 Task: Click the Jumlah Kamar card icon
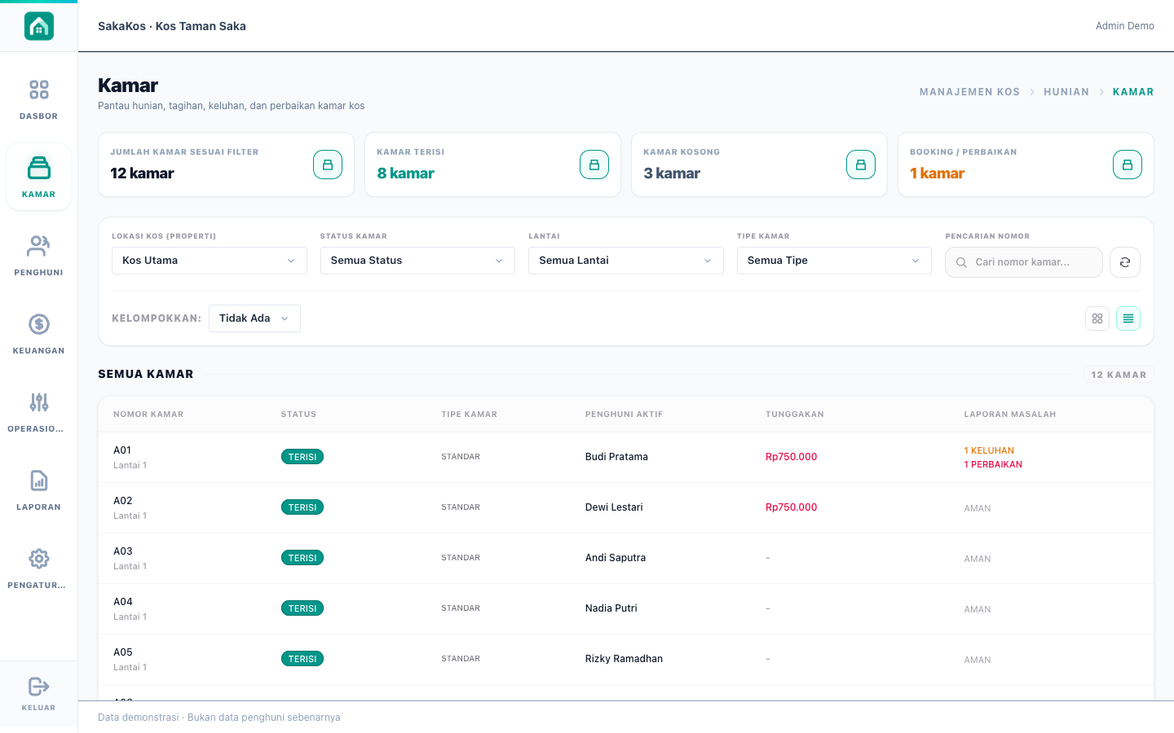point(328,165)
